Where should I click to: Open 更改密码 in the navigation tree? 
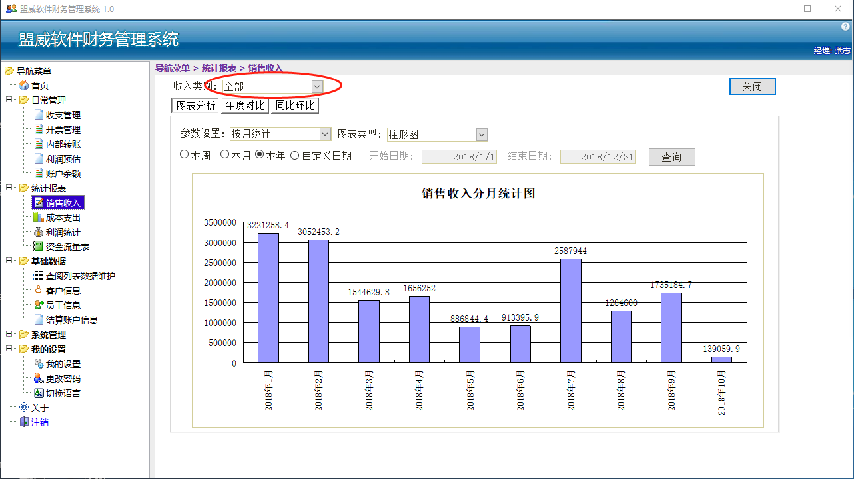click(x=63, y=379)
